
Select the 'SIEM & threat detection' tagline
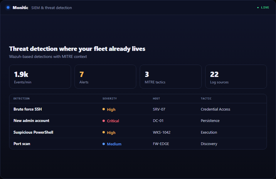coord(52,8)
